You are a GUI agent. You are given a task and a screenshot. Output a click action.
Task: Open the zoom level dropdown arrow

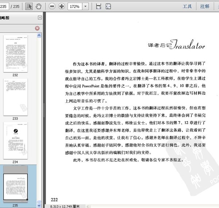pos(85,7)
